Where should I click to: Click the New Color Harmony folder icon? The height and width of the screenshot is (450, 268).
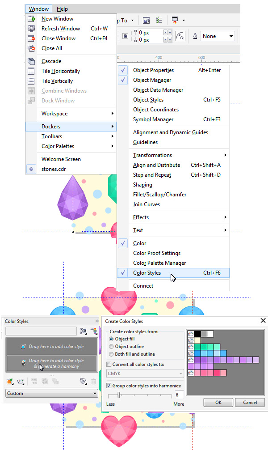click(x=21, y=382)
